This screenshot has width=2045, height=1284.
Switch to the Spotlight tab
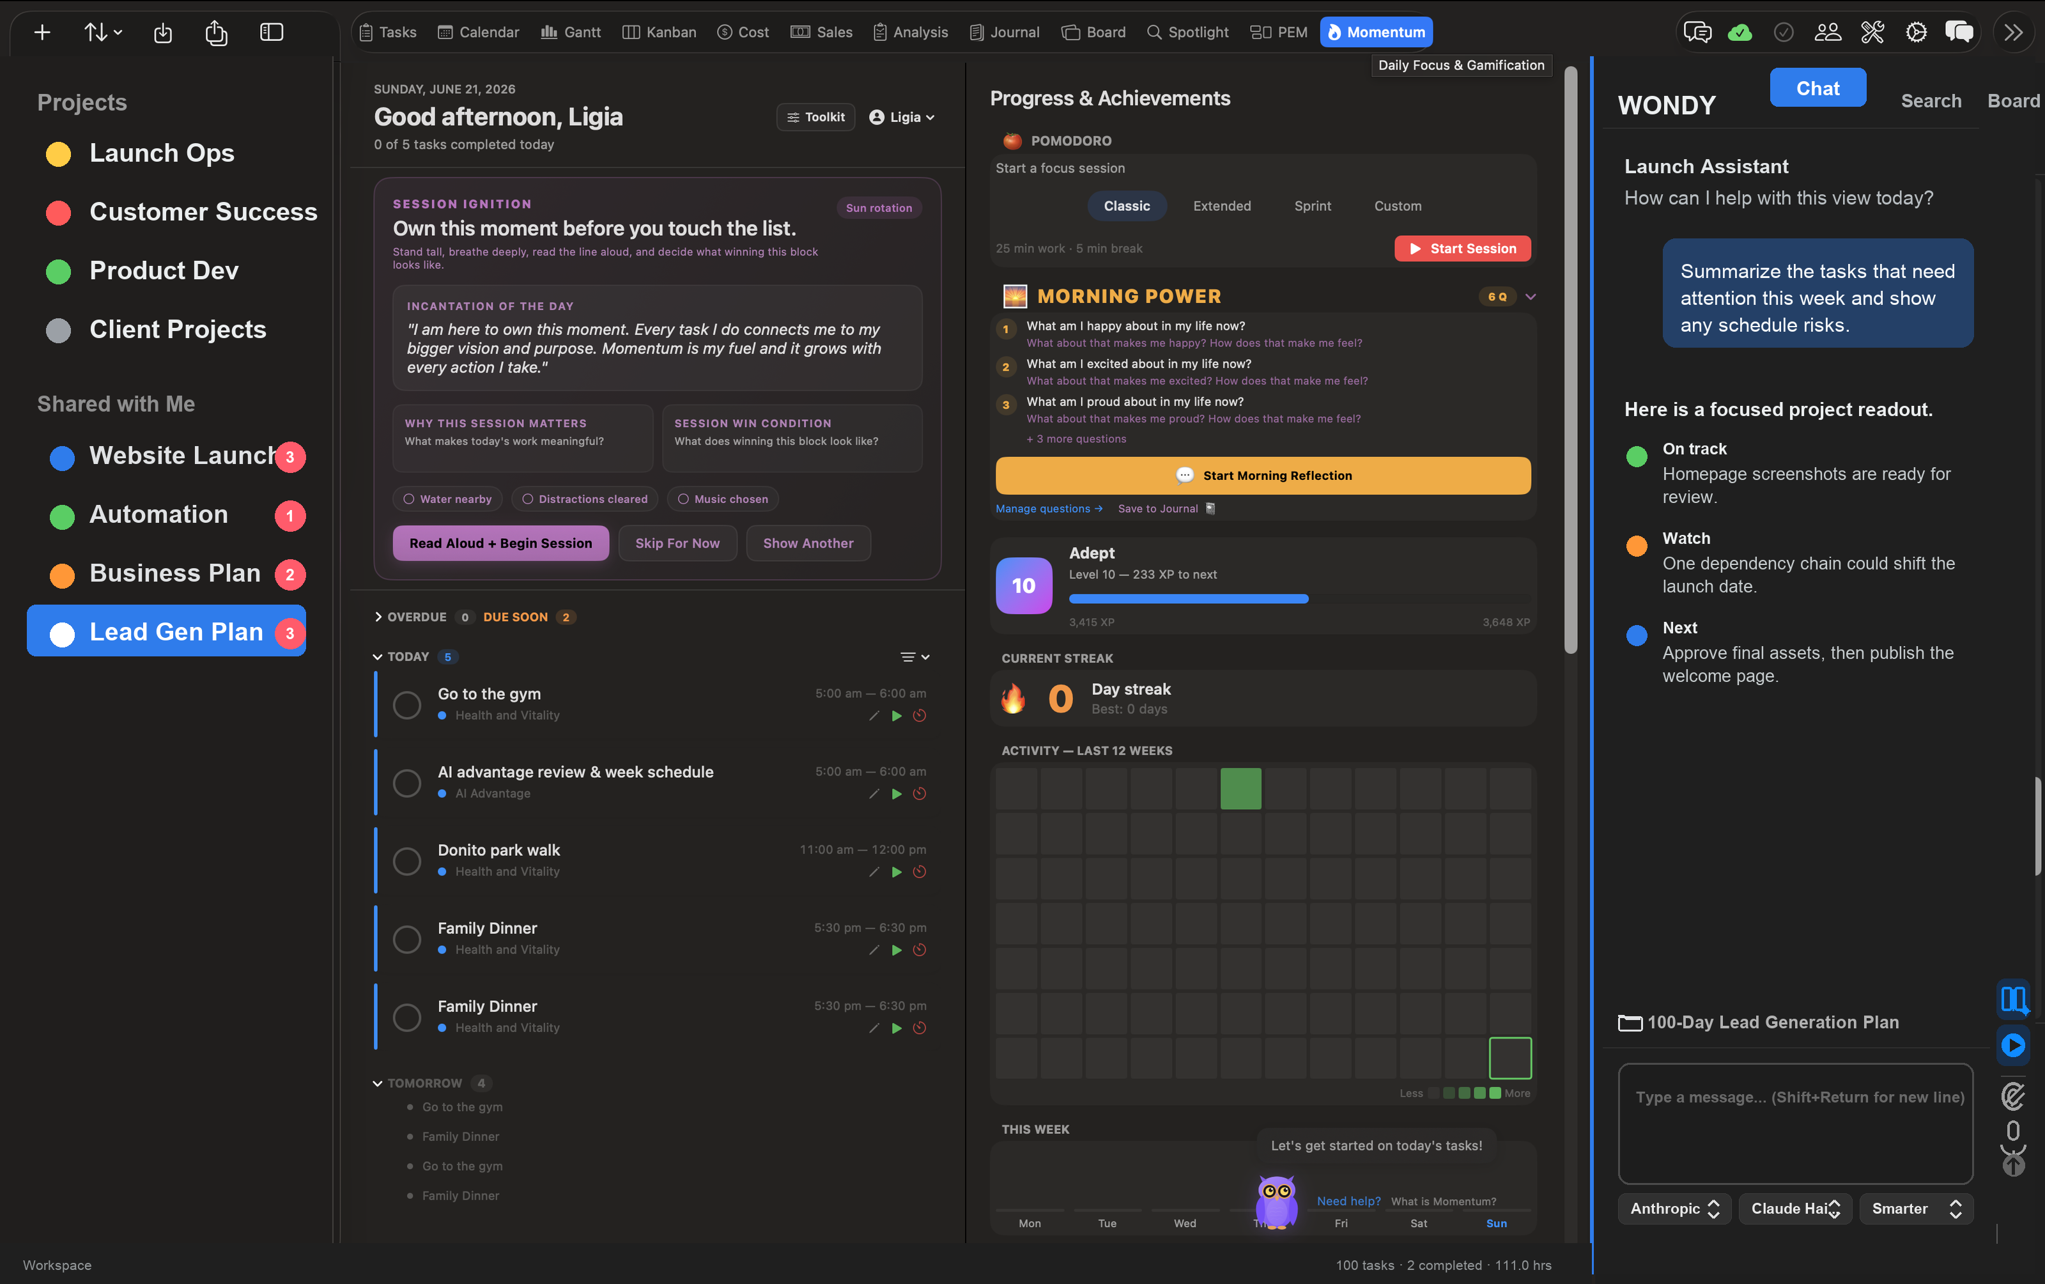(1187, 32)
